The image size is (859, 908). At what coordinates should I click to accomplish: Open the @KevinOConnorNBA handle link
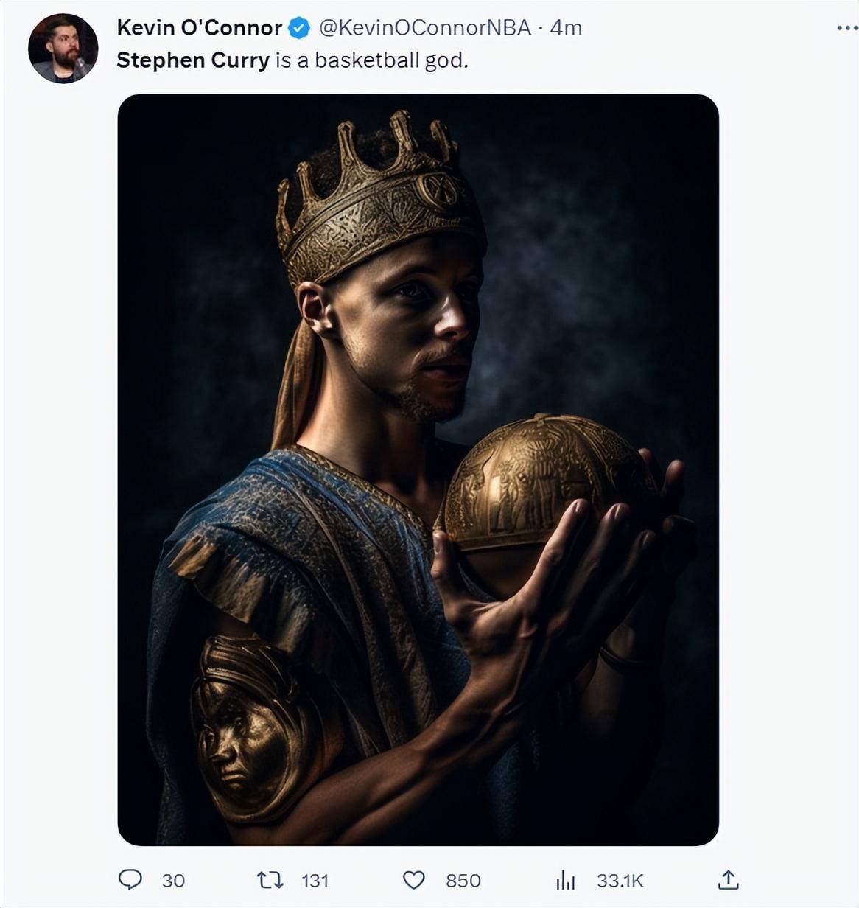click(424, 28)
